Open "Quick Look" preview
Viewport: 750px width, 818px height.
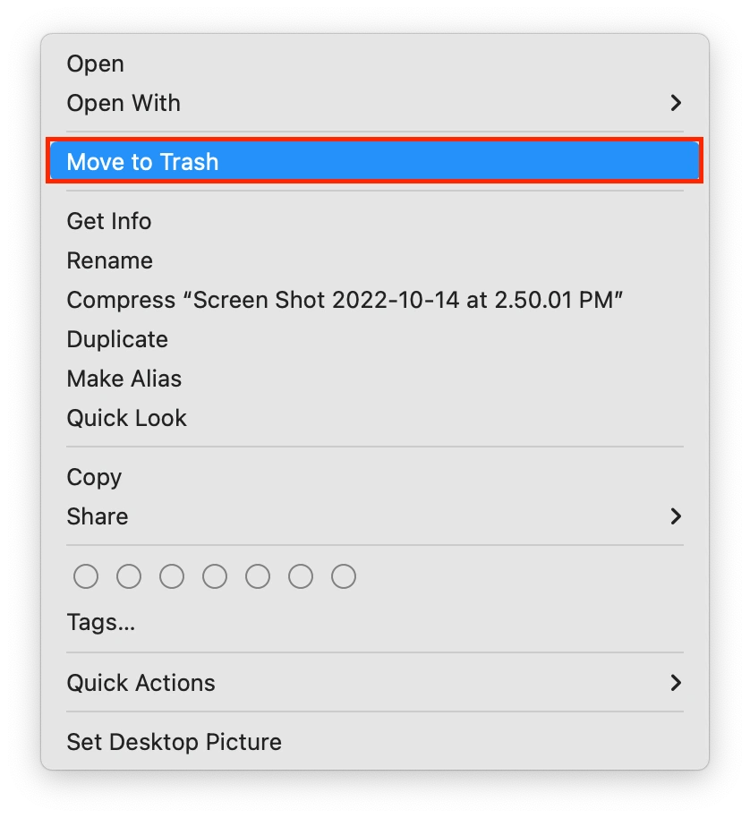(x=127, y=418)
